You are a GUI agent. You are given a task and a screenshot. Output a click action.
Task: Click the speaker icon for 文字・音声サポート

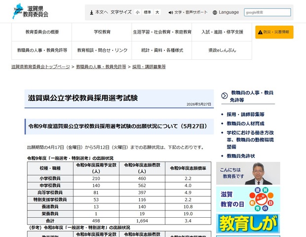point(171,12)
